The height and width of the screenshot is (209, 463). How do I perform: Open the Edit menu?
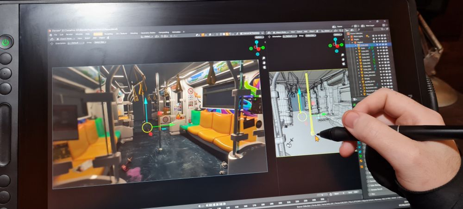coord(61,35)
